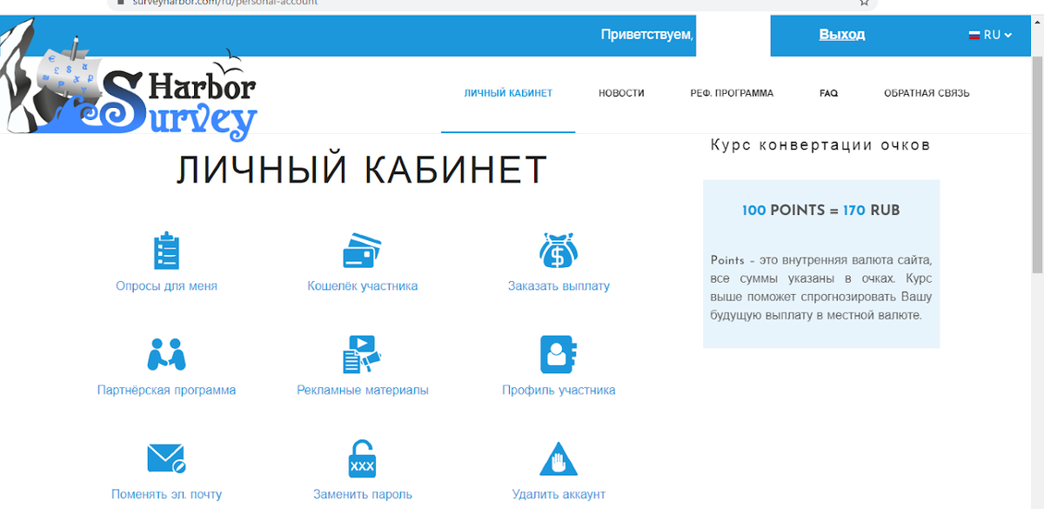Bookmark page with star icon in address bar
This screenshot has width=1044, height=509.
pos(864,3)
